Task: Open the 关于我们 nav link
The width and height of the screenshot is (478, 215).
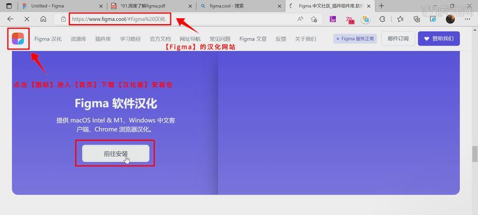Action: coord(305,39)
